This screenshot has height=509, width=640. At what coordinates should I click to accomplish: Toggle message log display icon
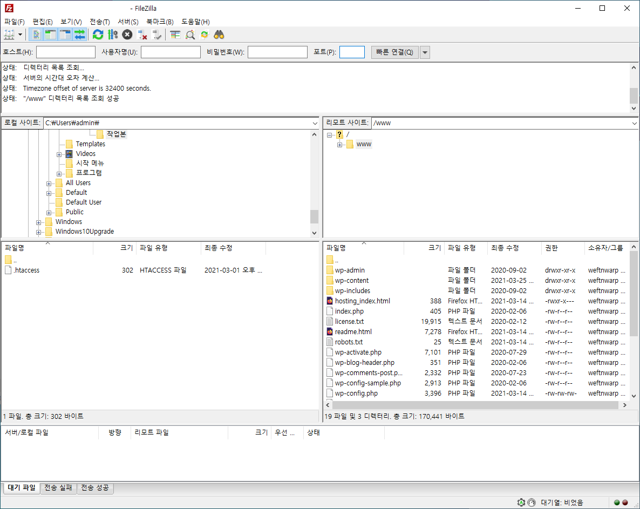(x=36, y=35)
